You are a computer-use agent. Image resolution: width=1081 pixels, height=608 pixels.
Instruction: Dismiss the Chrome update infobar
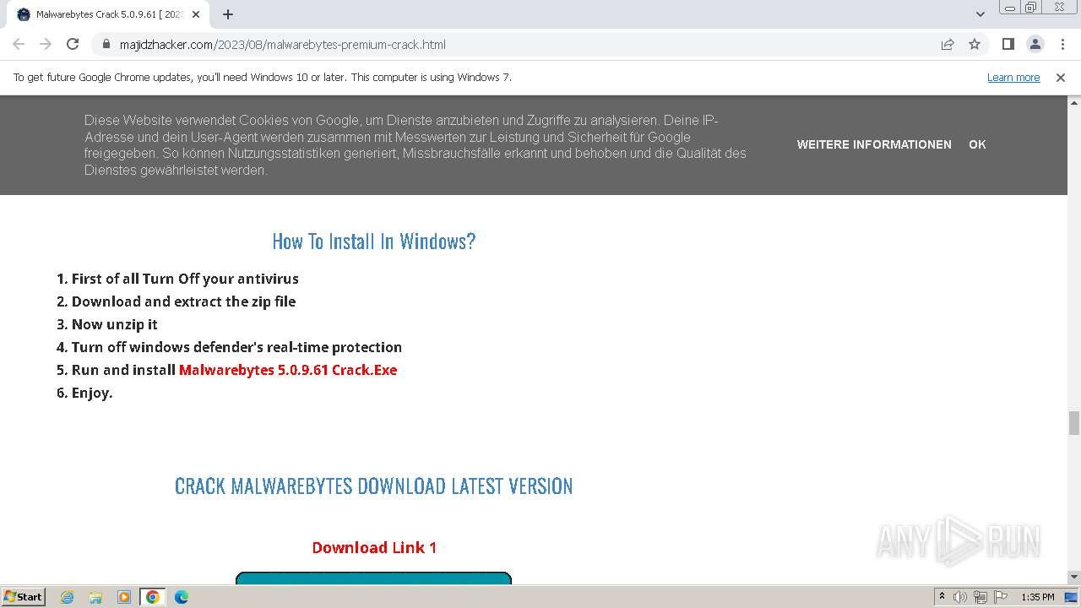[x=1061, y=77]
